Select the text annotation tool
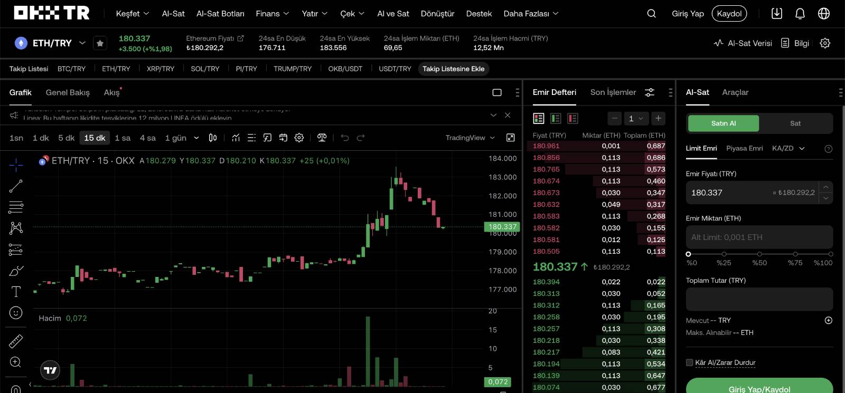845x393 pixels. (x=16, y=292)
